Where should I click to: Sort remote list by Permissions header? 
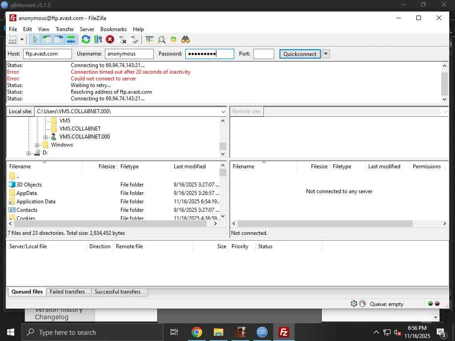click(x=427, y=167)
